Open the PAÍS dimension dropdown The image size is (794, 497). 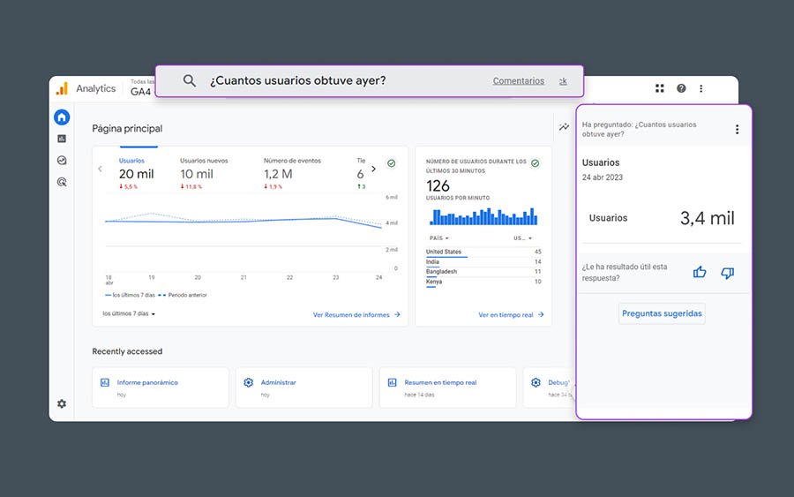coord(438,238)
